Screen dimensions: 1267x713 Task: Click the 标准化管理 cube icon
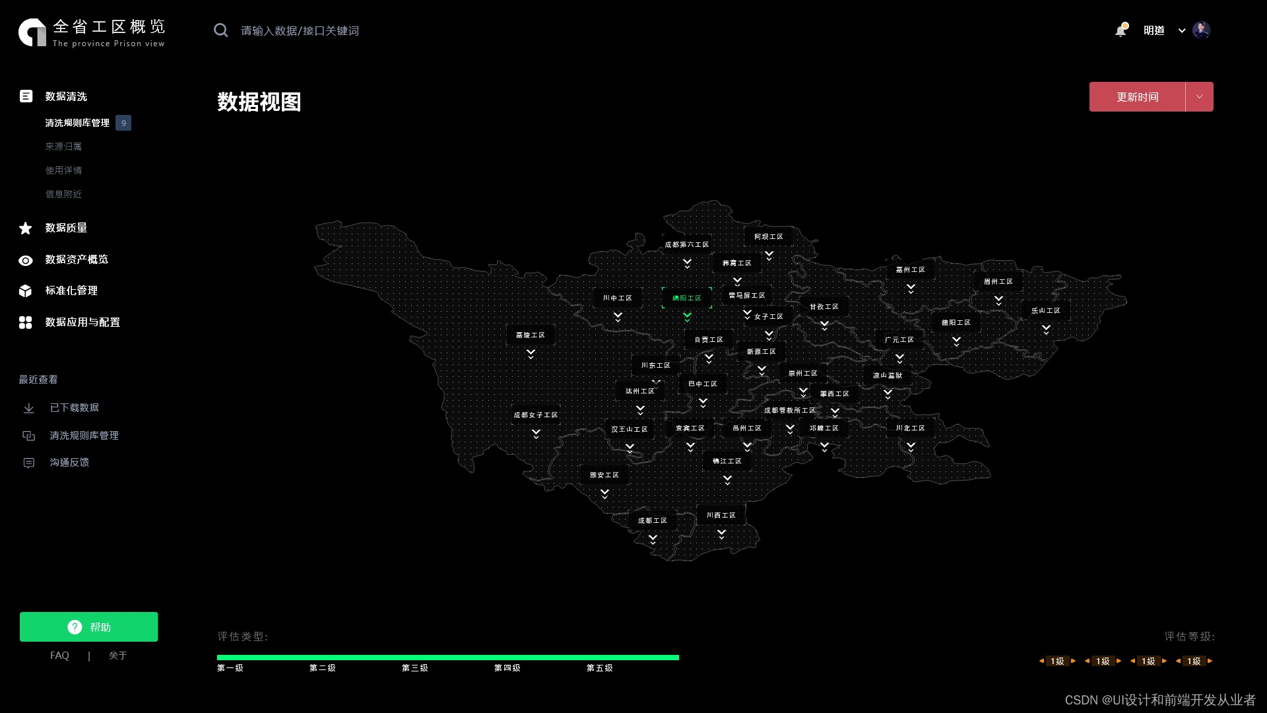tap(26, 291)
